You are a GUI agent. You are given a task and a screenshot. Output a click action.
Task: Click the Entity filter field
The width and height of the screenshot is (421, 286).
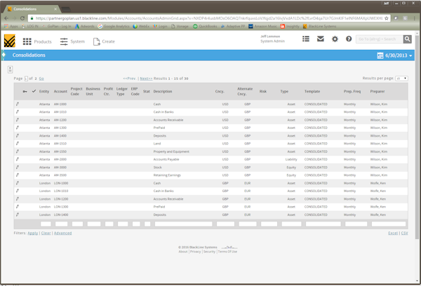[46, 224]
